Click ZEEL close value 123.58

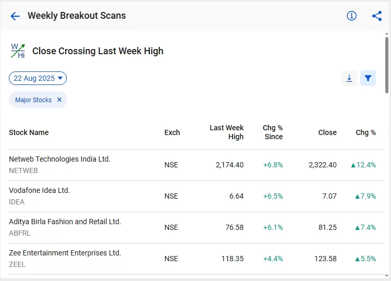click(325, 259)
